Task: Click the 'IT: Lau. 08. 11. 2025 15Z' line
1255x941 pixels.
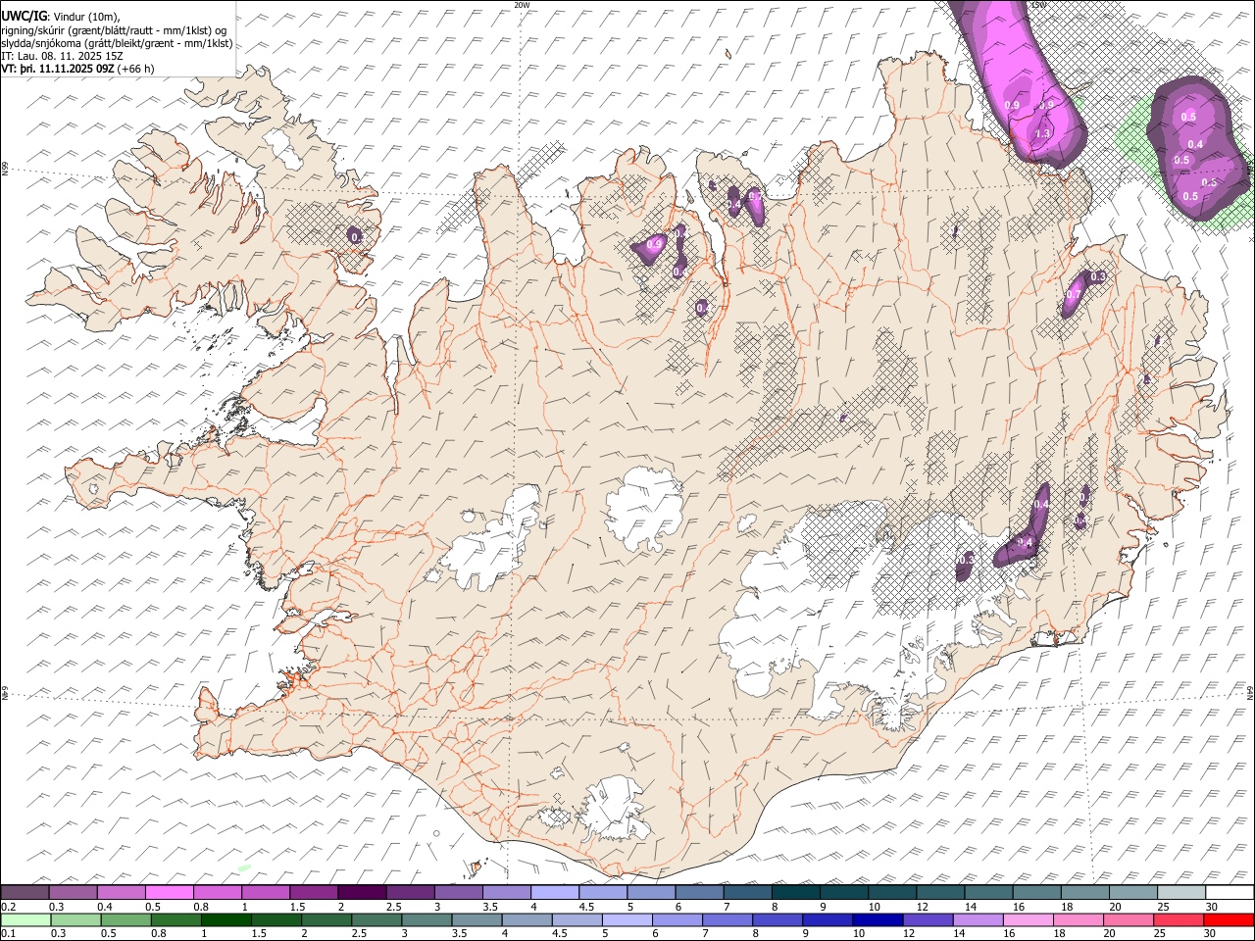Action: point(62,56)
